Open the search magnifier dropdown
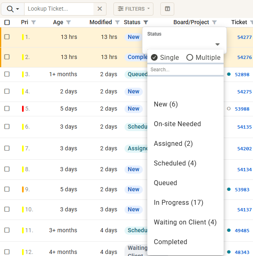Screen dimensions: 253x256 (x=13, y=9)
